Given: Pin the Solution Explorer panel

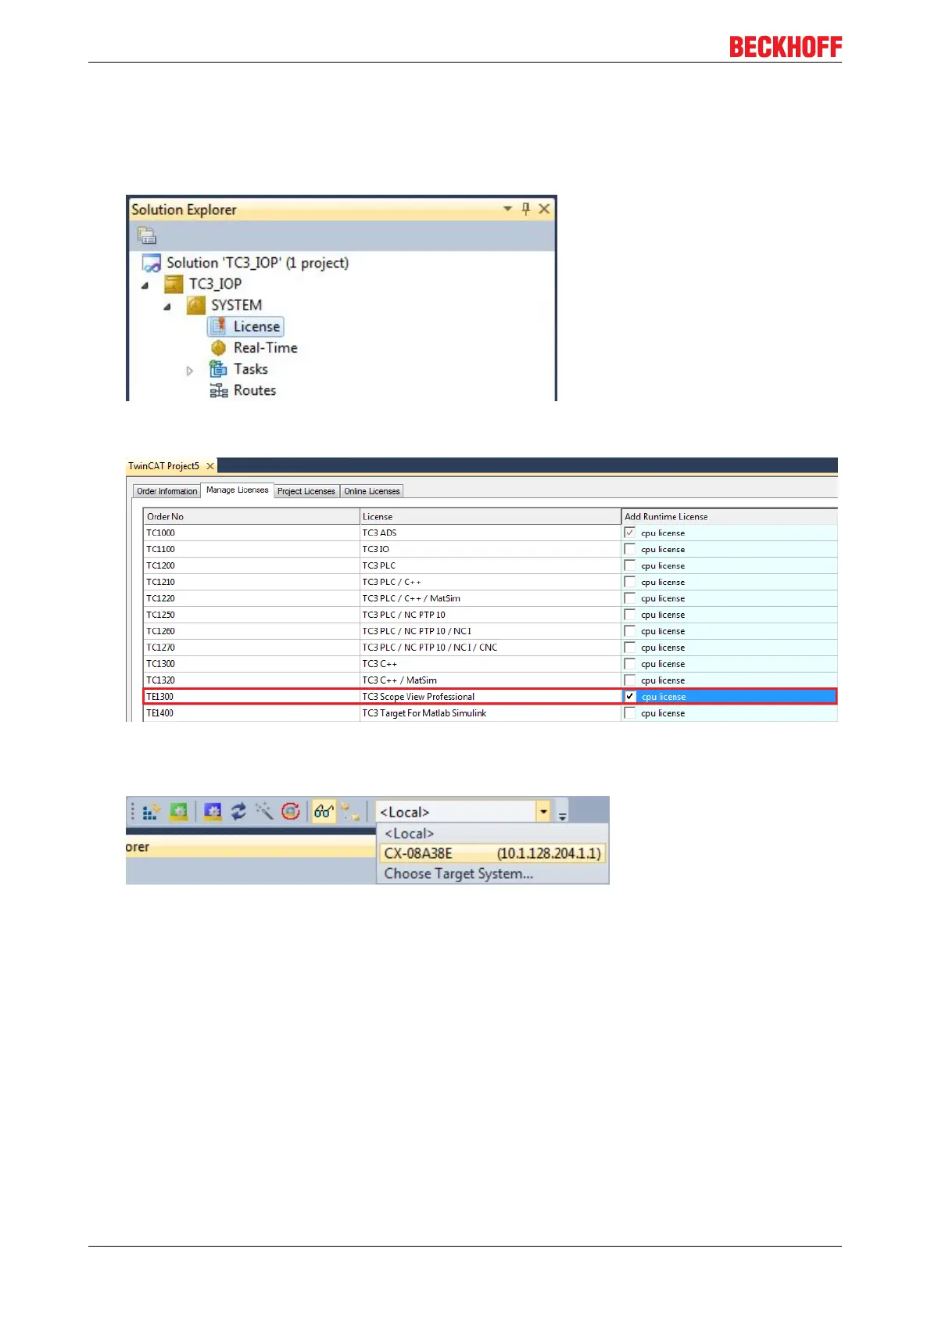Looking at the screenshot, I should 526,209.
